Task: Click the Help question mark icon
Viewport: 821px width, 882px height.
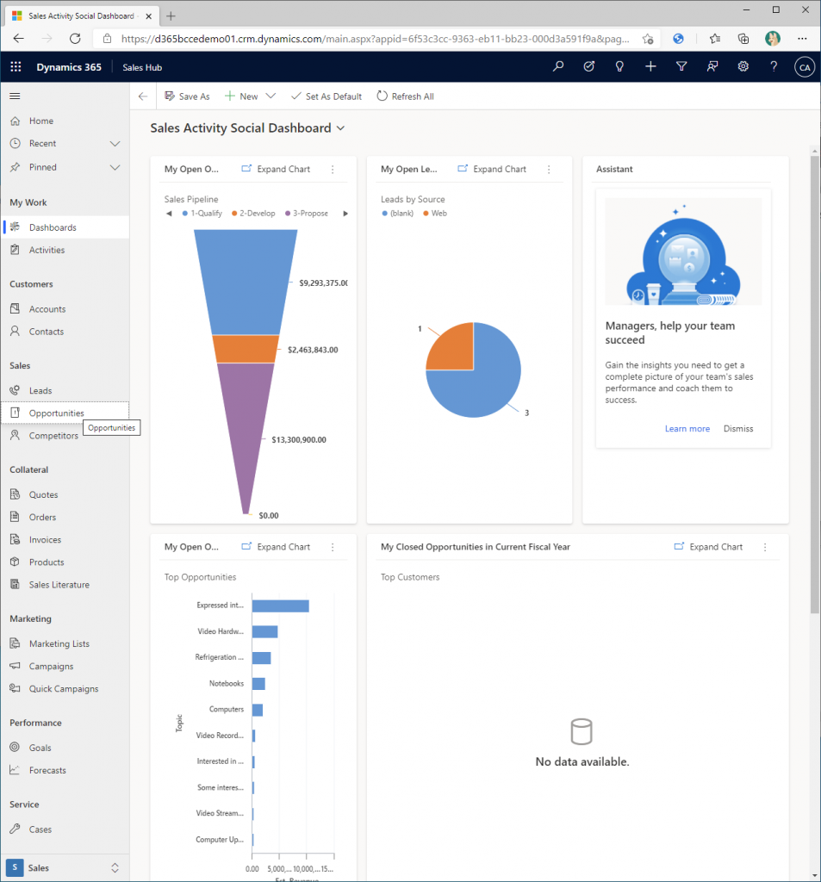Action: (x=774, y=67)
